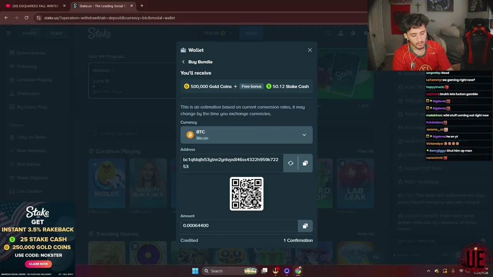
Task: Show hidden system tray icons
Action: point(428,271)
